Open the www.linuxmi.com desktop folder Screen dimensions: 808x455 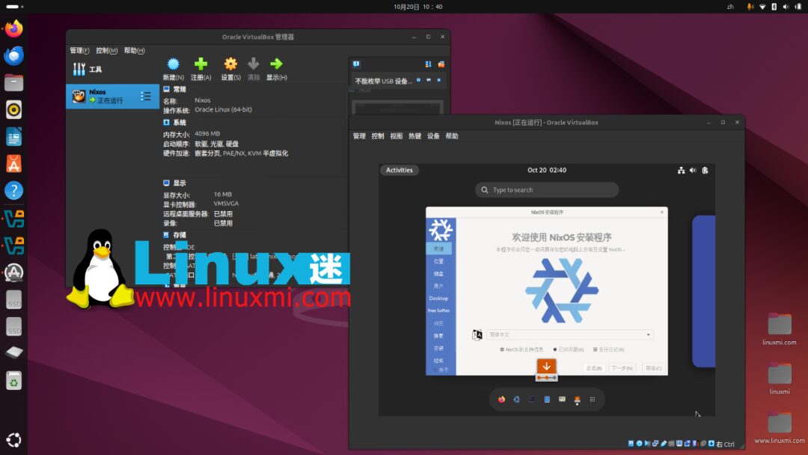point(779,428)
